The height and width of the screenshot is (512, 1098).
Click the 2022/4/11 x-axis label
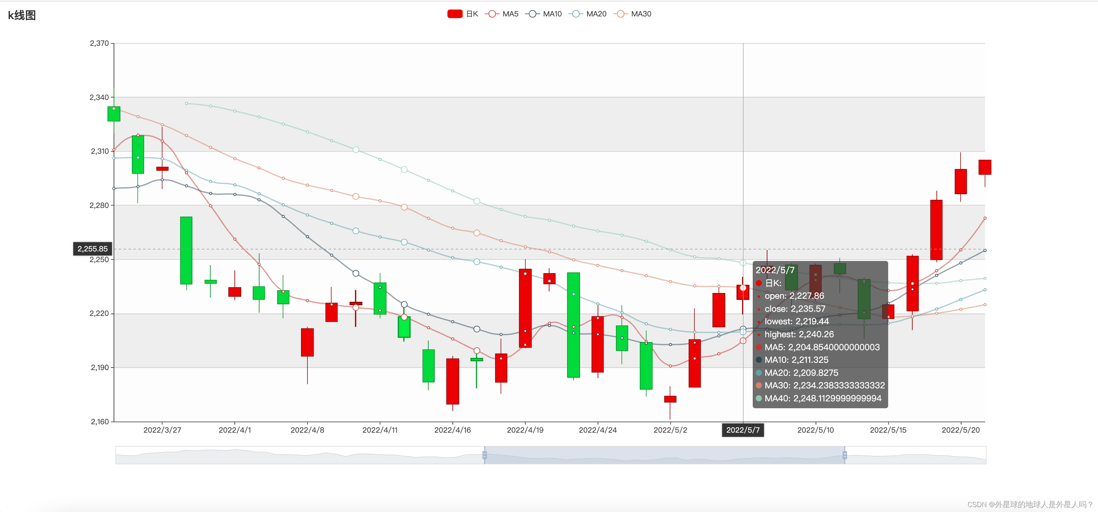(x=380, y=430)
